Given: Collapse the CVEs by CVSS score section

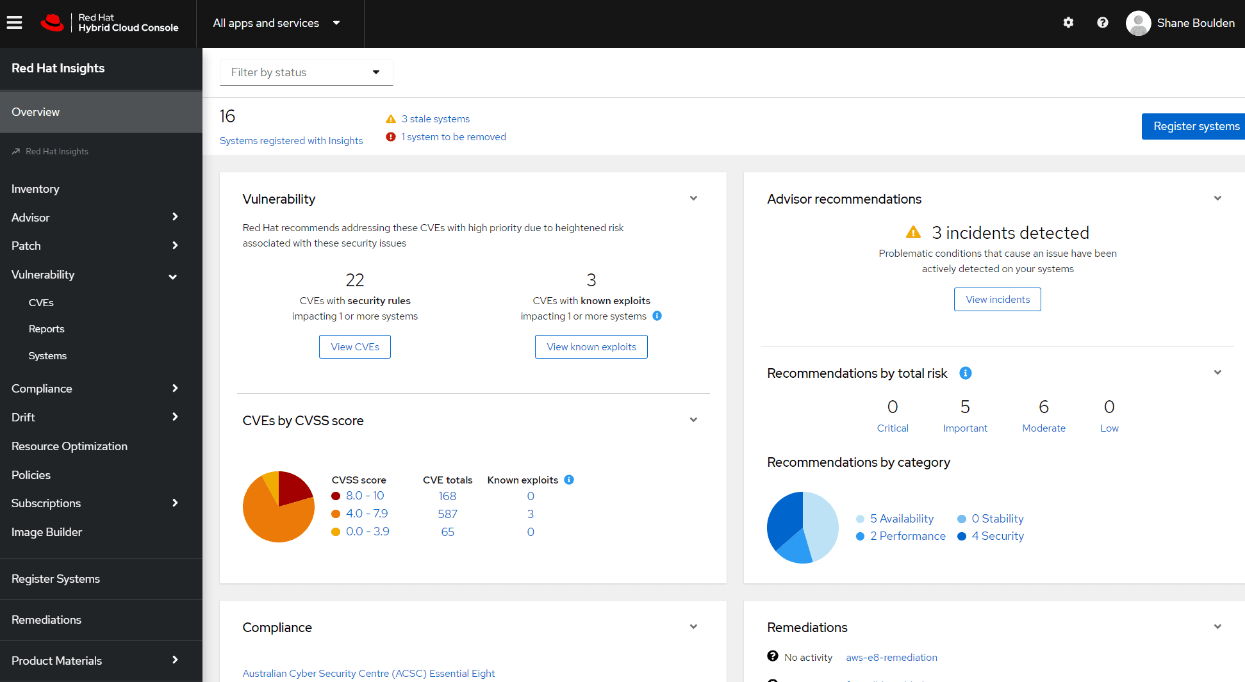Looking at the screenshot, I should [x=693, y=420].
